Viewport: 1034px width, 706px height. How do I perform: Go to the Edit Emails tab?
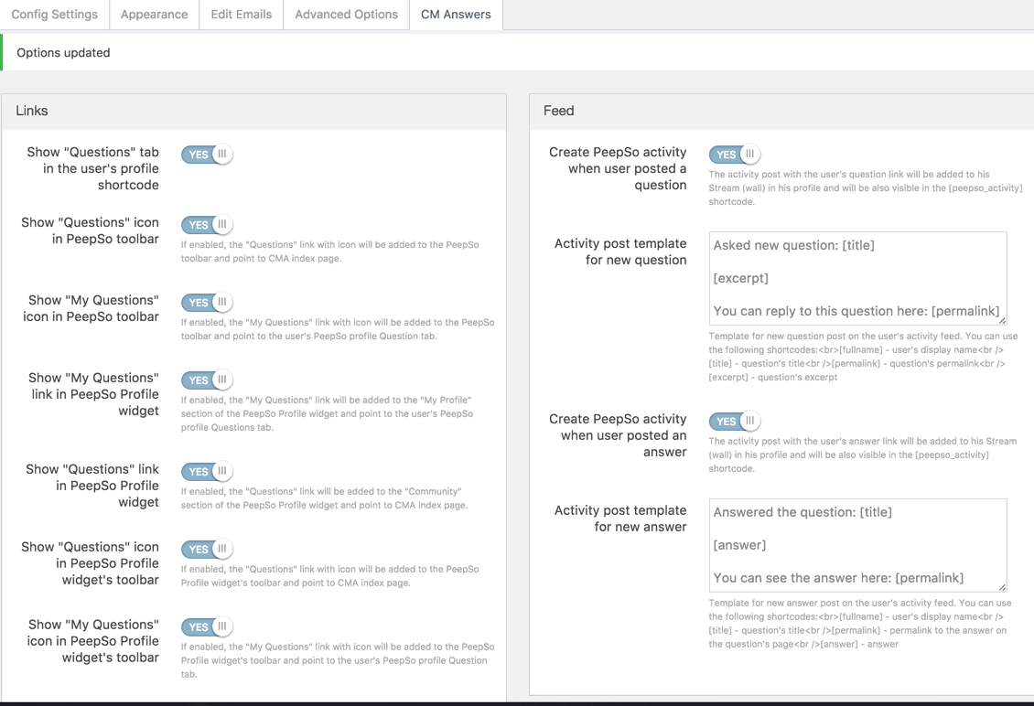[x=241, y=15]
